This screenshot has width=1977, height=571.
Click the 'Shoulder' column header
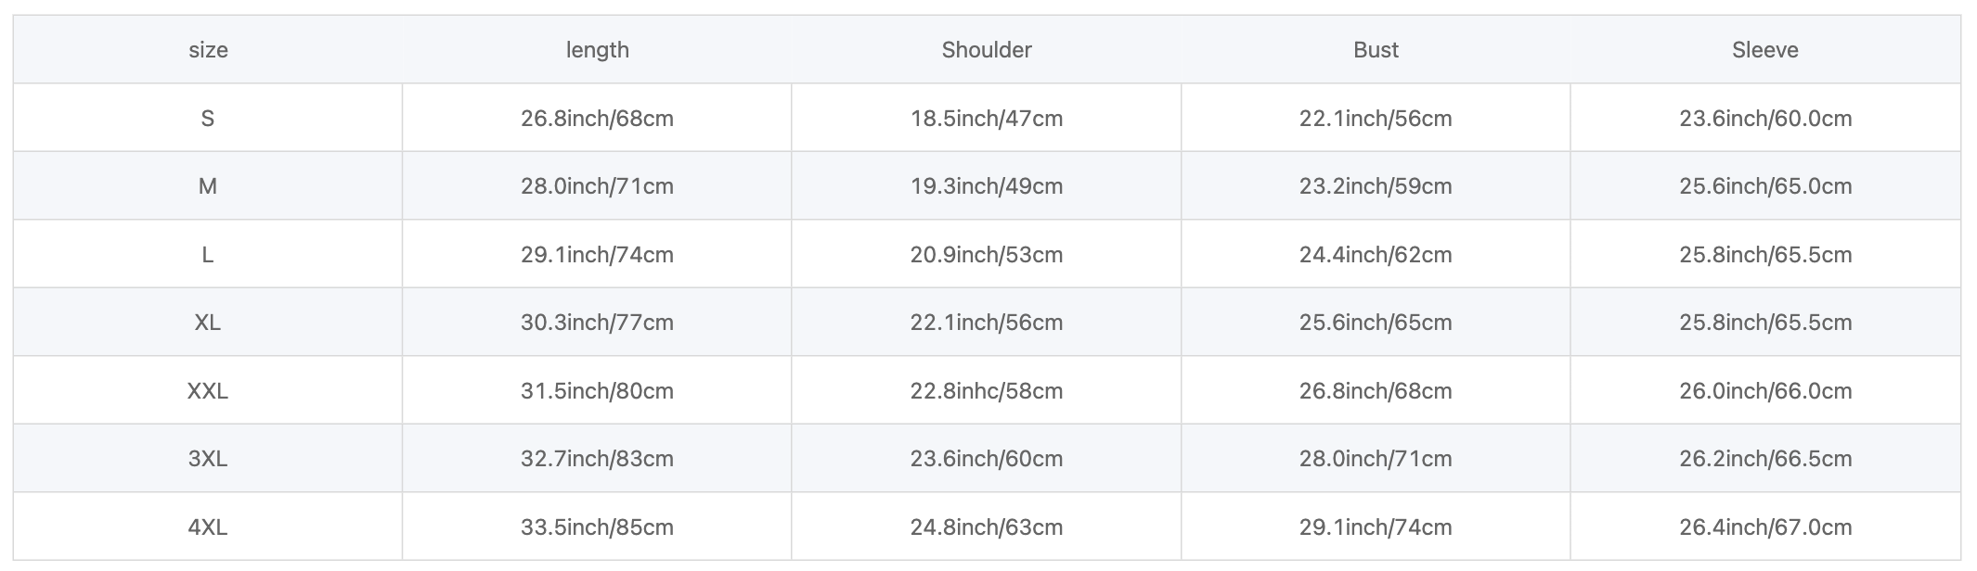(x=987, y=50)
